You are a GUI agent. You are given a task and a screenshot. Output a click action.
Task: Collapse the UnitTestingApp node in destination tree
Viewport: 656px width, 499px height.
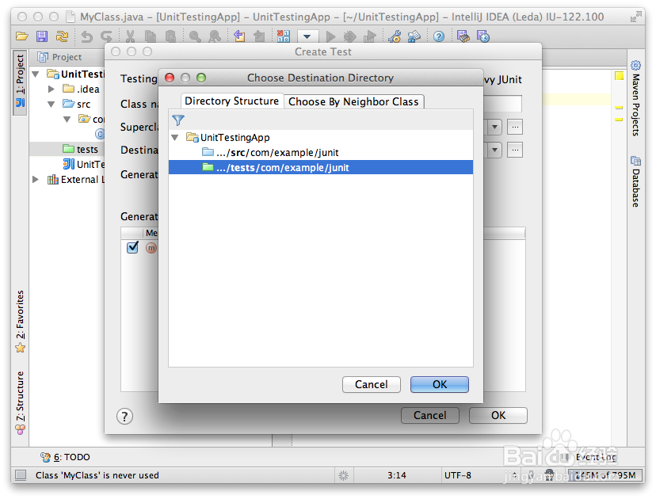[x=175, y=136]
